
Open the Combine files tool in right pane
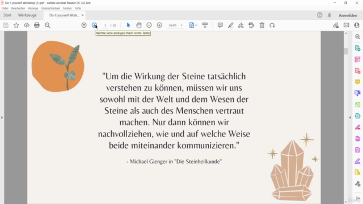tap(357, 93)
